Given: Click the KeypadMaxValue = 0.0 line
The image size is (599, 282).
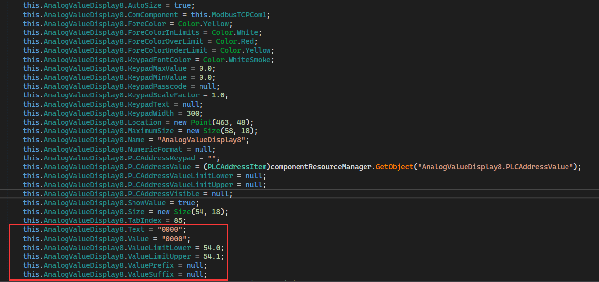Looking at the screenshot, I should coord(119,68).
